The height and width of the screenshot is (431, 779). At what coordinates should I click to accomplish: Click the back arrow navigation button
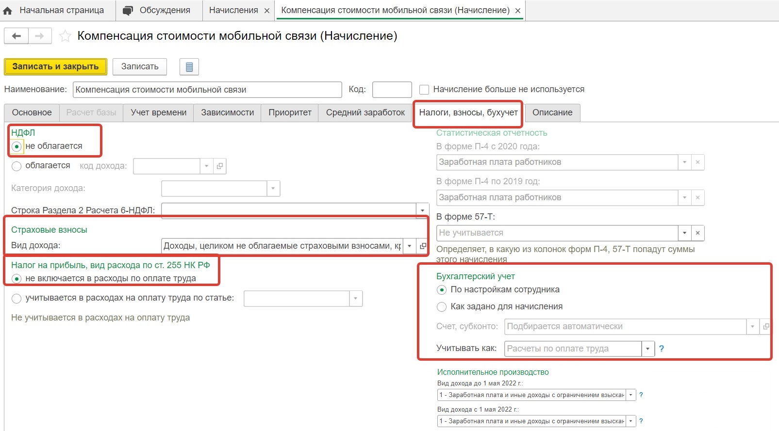tap(17, 36)
